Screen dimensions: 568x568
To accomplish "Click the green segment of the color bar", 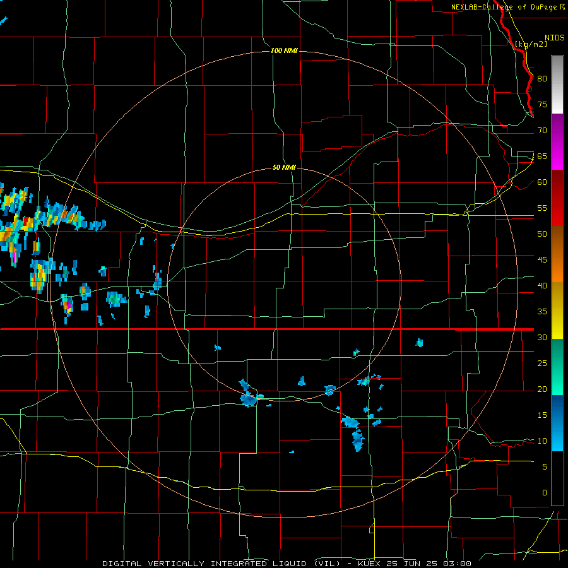I will pyautogui.click(x=557, y=367).
